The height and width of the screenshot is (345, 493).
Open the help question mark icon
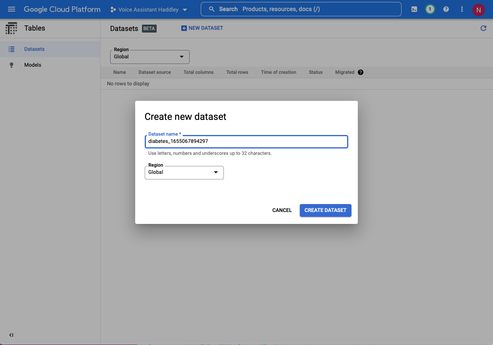coord(446,9)
